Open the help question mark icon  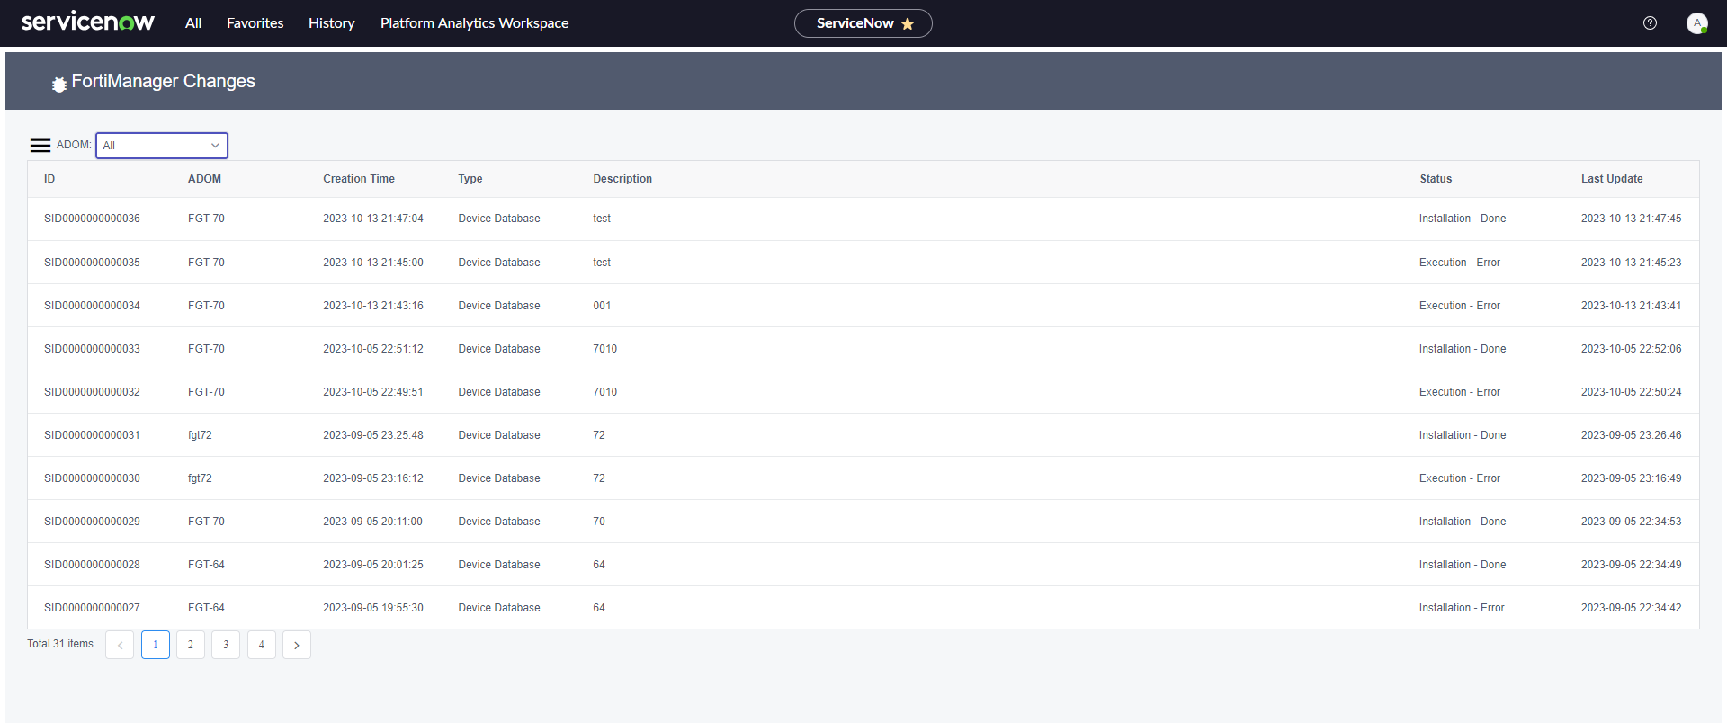tap(1650, 23)
